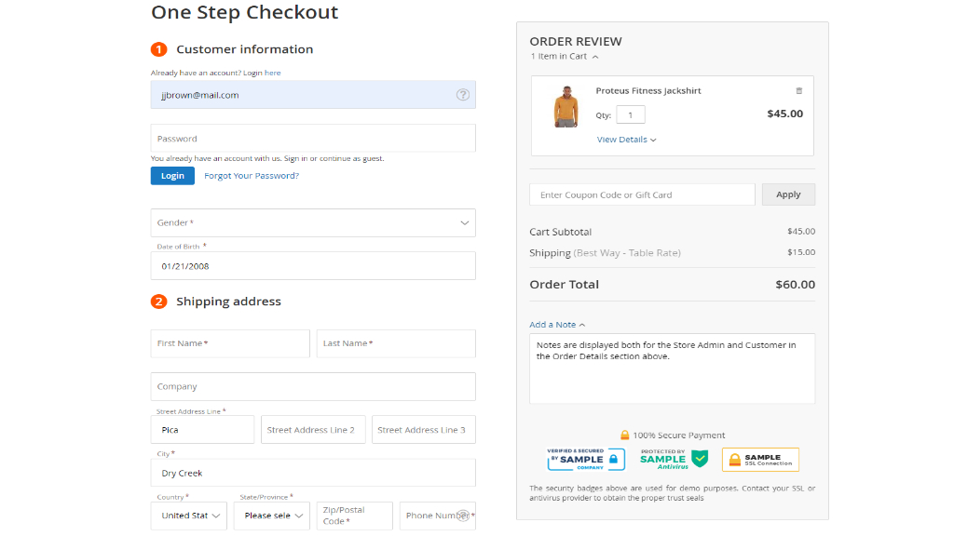Click the Shipping address heading
The width and height of the screenshot is (954, 536).
[x=229, y=301]
